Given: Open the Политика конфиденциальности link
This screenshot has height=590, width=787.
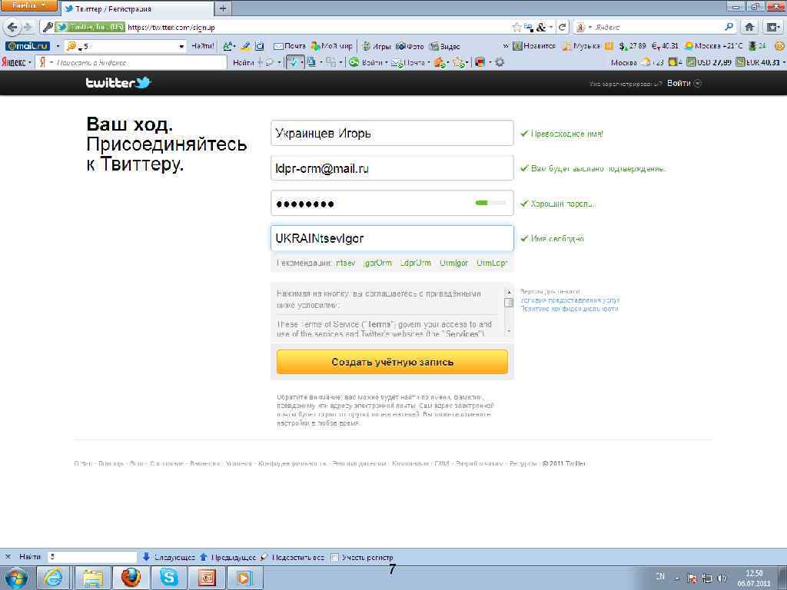Looking at the screenshot, I should pos(569,309).
